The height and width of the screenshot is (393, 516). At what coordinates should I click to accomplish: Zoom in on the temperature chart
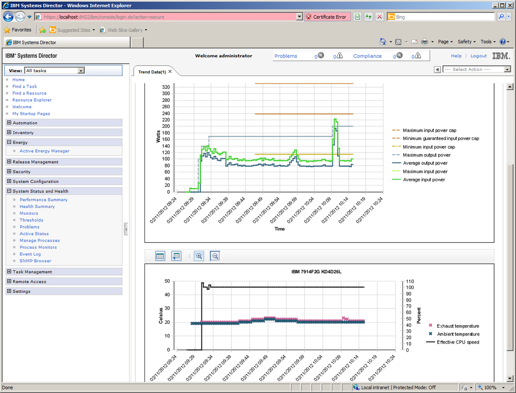coord(199,256)
